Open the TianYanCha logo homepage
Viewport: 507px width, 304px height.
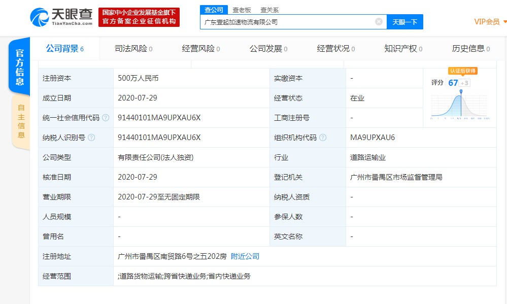(61, 17)
